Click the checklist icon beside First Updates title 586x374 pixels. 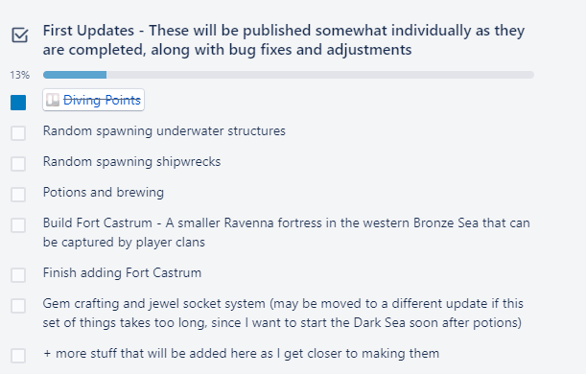tap(19, 35)
